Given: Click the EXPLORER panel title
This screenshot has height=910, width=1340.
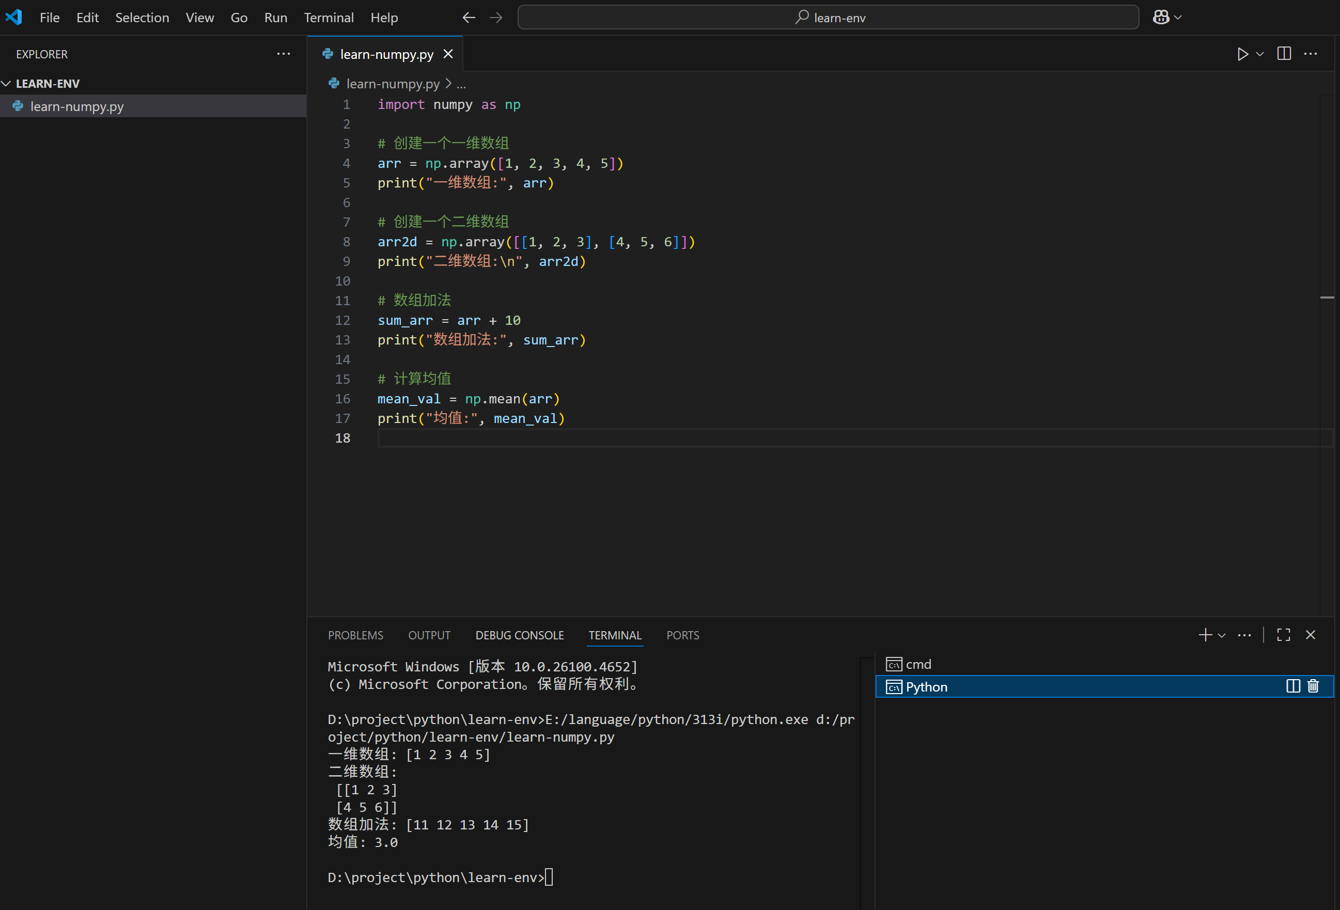Looking at the screenshot, I should 41,54.
